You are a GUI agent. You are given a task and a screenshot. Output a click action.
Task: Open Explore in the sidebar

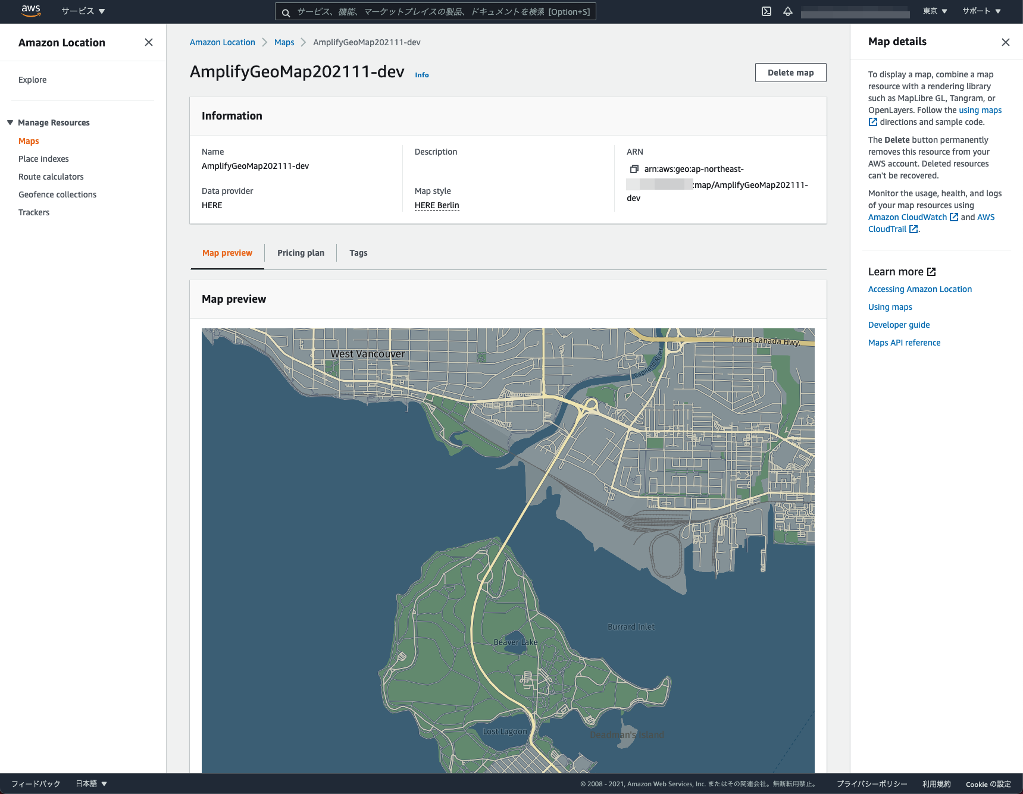33,80
